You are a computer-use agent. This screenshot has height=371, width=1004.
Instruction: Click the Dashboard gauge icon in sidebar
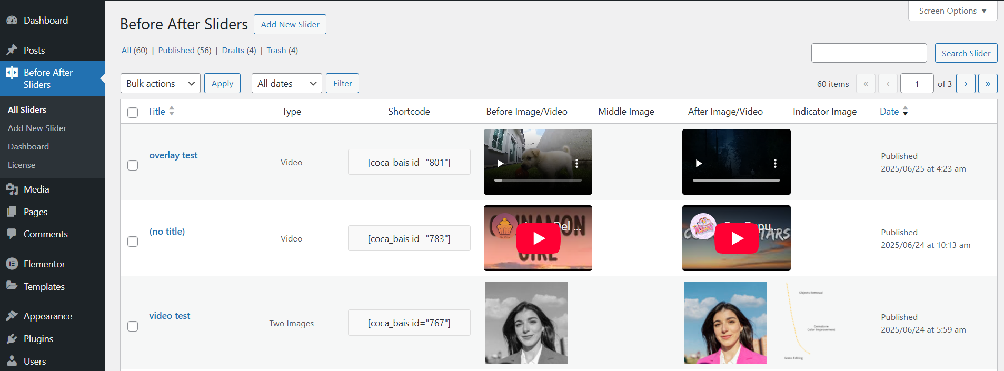click(x=12, y=21)
